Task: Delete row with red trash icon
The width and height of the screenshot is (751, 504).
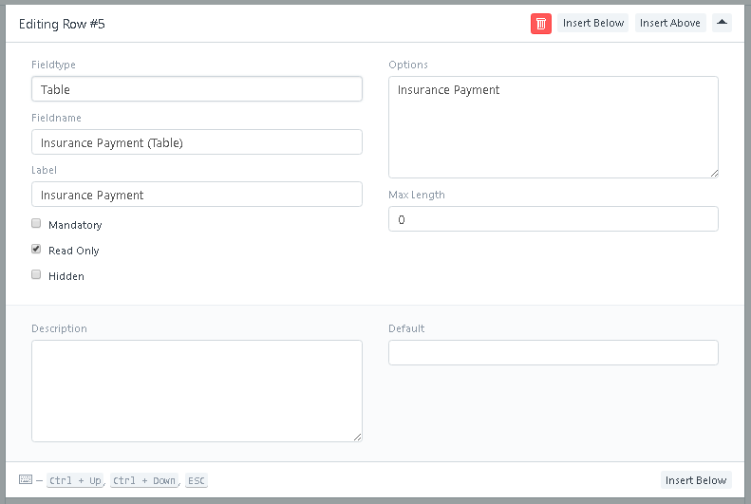Action: tap(541, 24)
